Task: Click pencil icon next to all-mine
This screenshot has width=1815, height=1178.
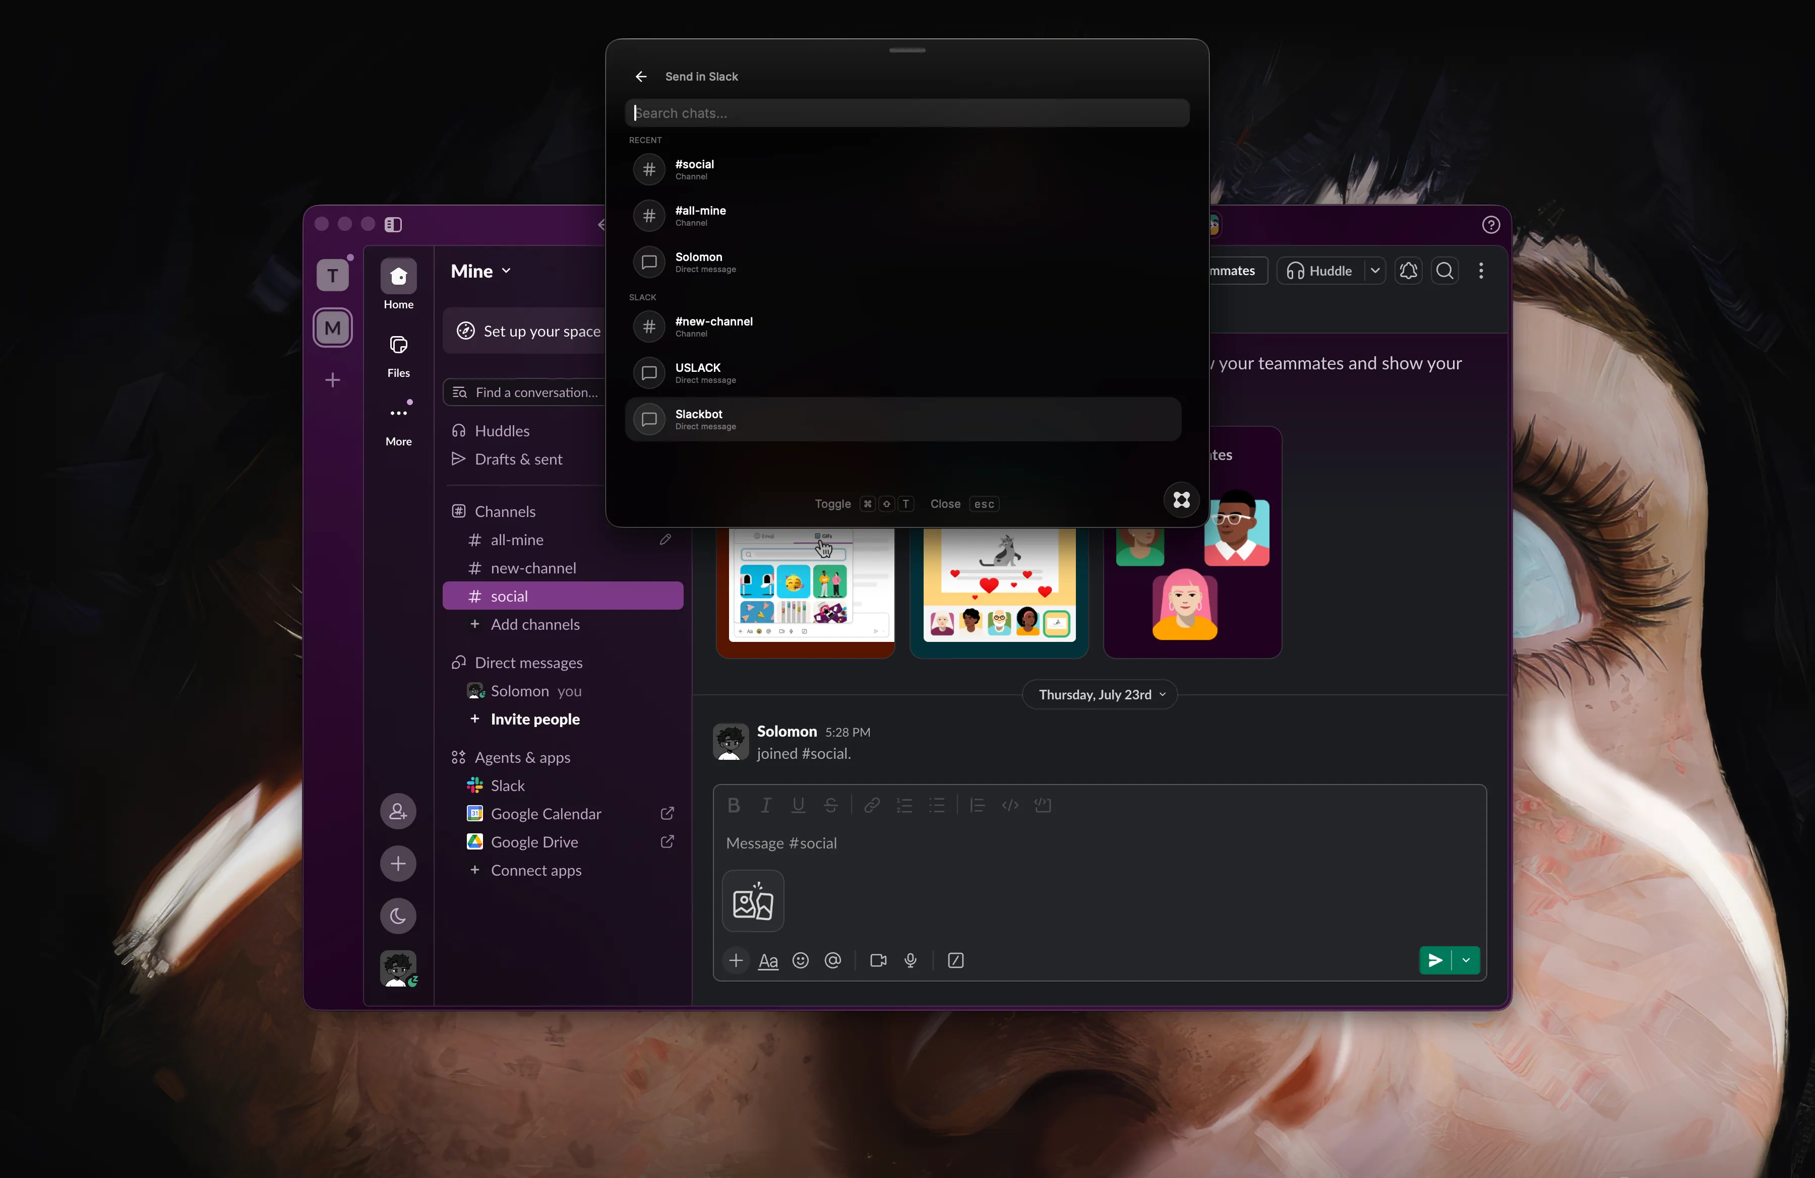Action: 665,540
